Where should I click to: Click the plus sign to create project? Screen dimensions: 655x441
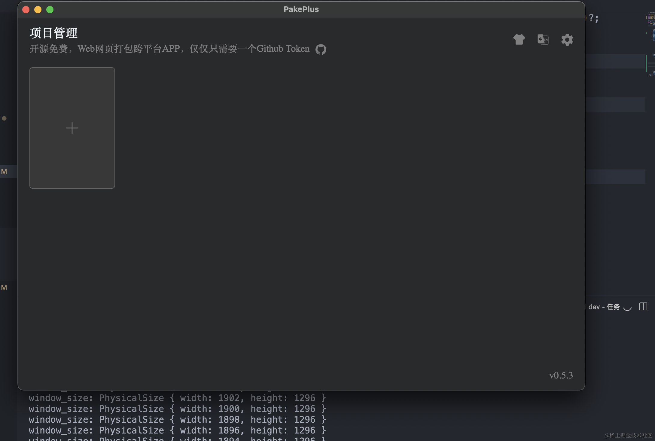click(72, 128)
